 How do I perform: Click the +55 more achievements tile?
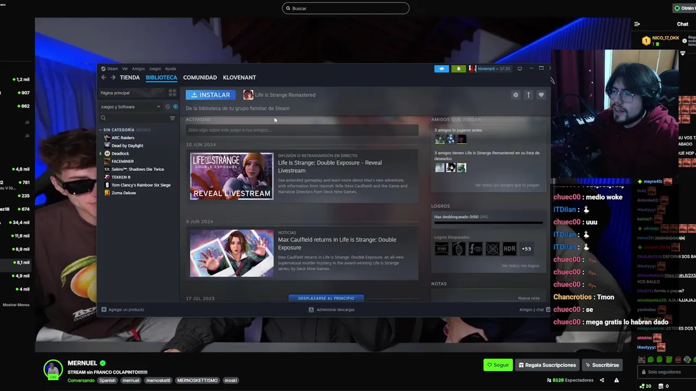pos(526,249)
